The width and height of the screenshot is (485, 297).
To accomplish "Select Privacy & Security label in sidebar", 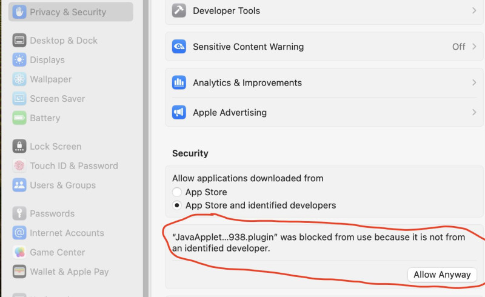I will pos(68,12).
